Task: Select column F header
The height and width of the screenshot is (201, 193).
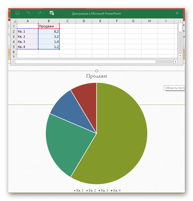Action: [117, 21]
